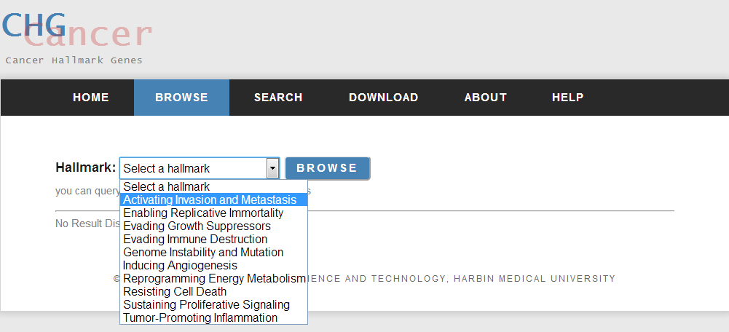The width and height of the screenshot is (729, 332).
Task: Click the Hallmark dropdown arrow
Action: [272, 168]
